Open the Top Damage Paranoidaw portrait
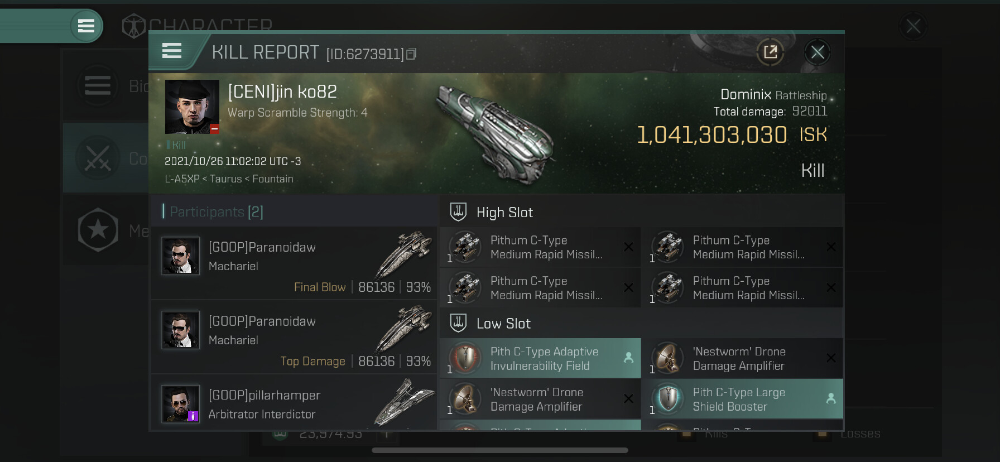This screenshot has height=462, width=1000. (180, 330)
